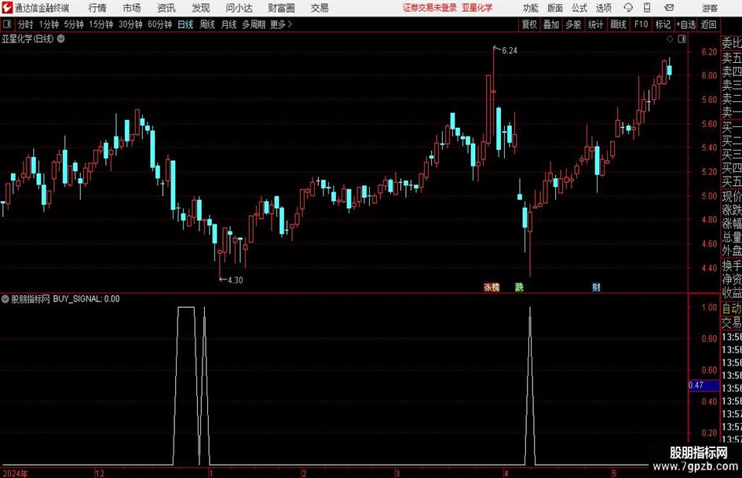Click the 自动 label in the right panel
Image resolution: width=742 pixels, height=478 pixels.
click(x=732, y=308)
